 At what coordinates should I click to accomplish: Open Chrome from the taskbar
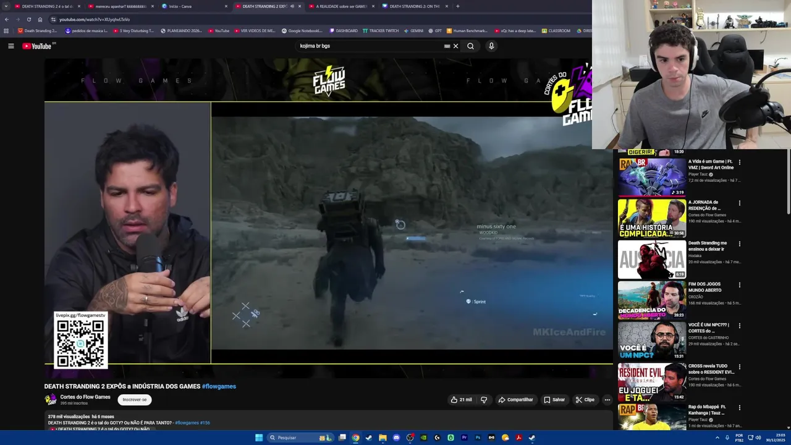355,438
